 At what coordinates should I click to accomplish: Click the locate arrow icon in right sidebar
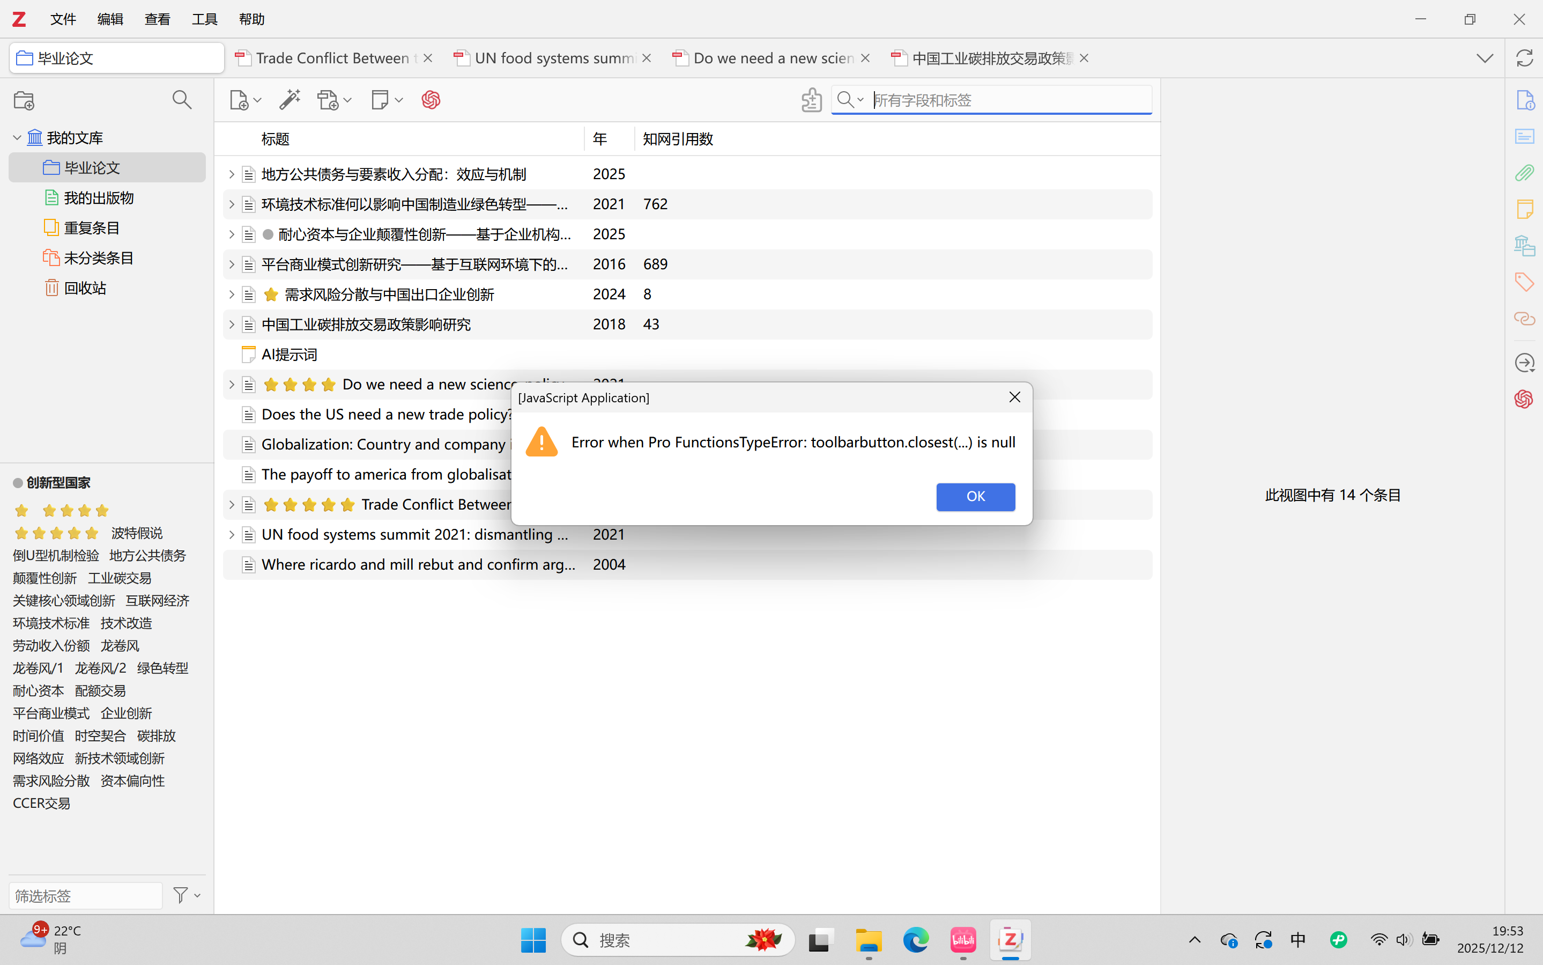(1524, 363)
